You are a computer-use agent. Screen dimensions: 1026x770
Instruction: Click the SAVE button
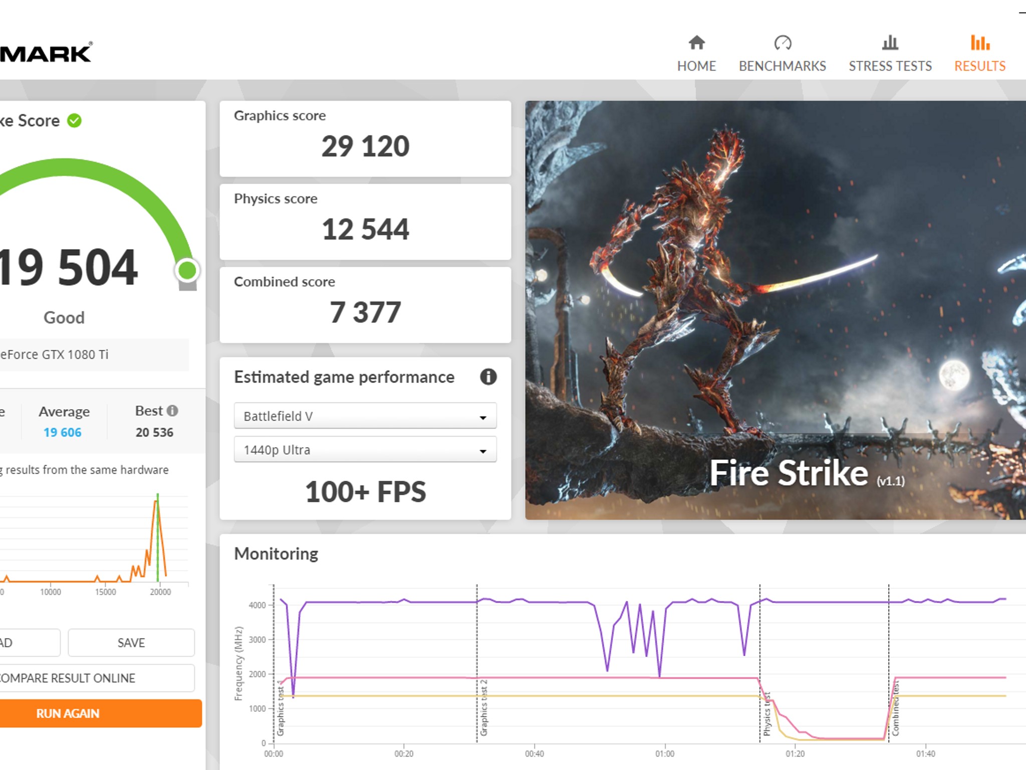click(131, 643)
